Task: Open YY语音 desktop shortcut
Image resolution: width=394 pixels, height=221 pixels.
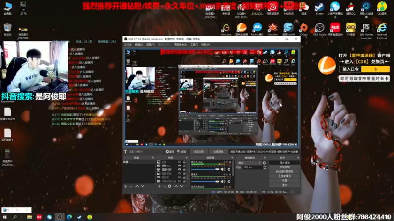Action: (x=351, y=29)
